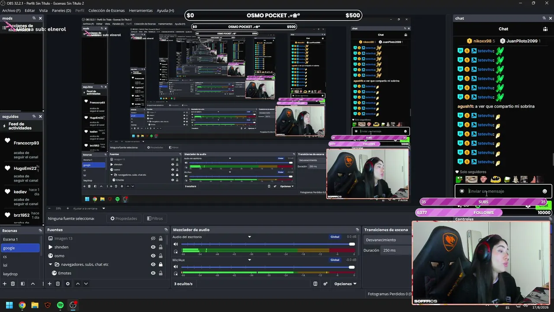Open the Vista menu

pos(43,10)
